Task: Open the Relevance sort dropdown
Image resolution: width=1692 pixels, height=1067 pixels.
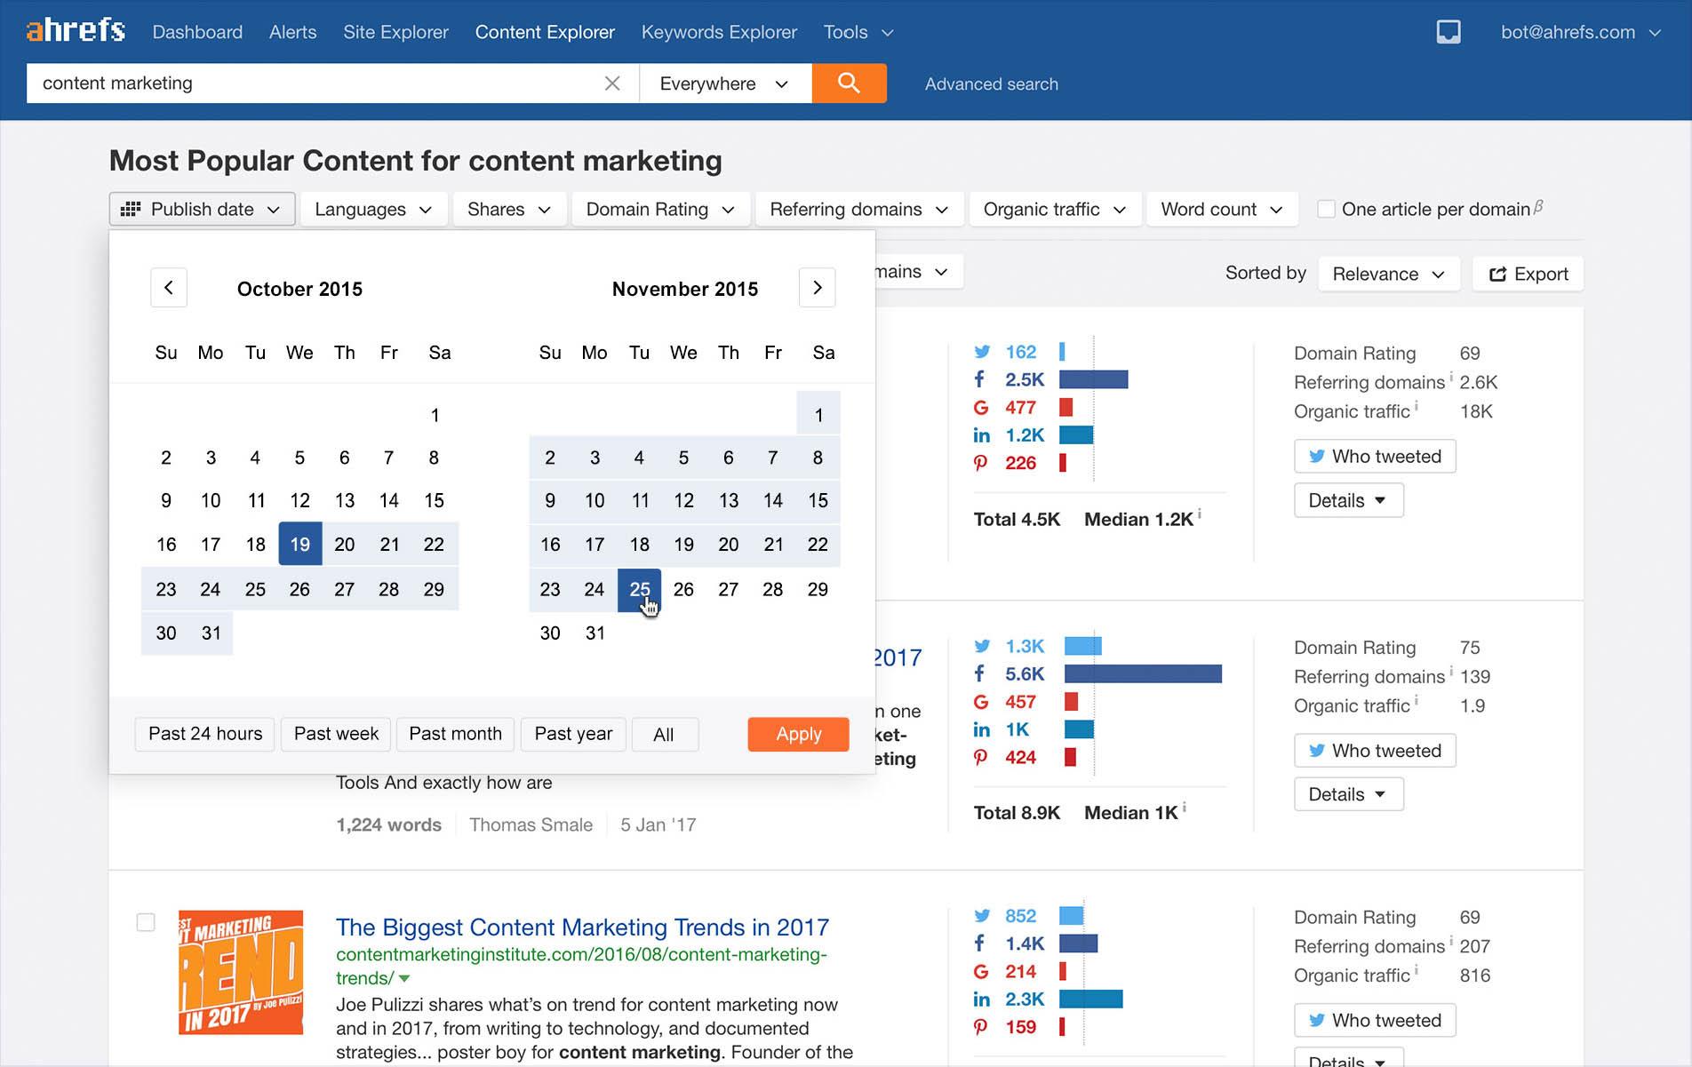Action: [1388, 274]
